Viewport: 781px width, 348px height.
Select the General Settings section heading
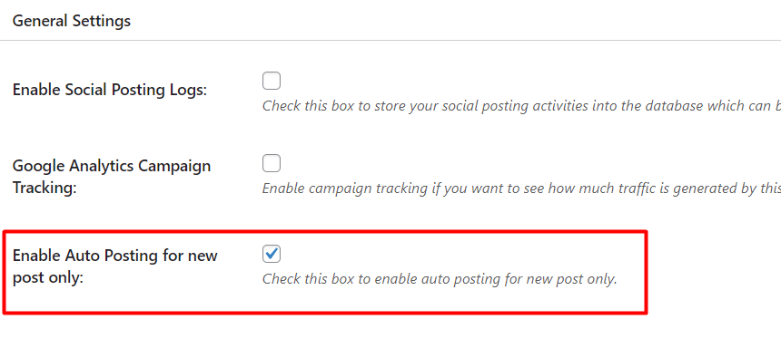(72, 21)
